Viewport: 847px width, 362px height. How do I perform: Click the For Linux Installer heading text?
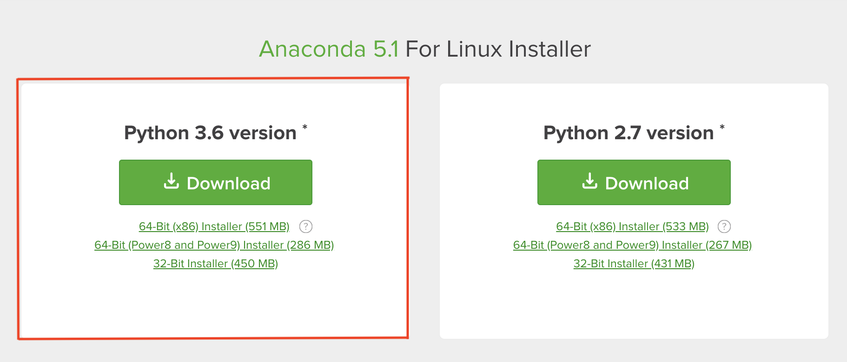tap(498, 49)
